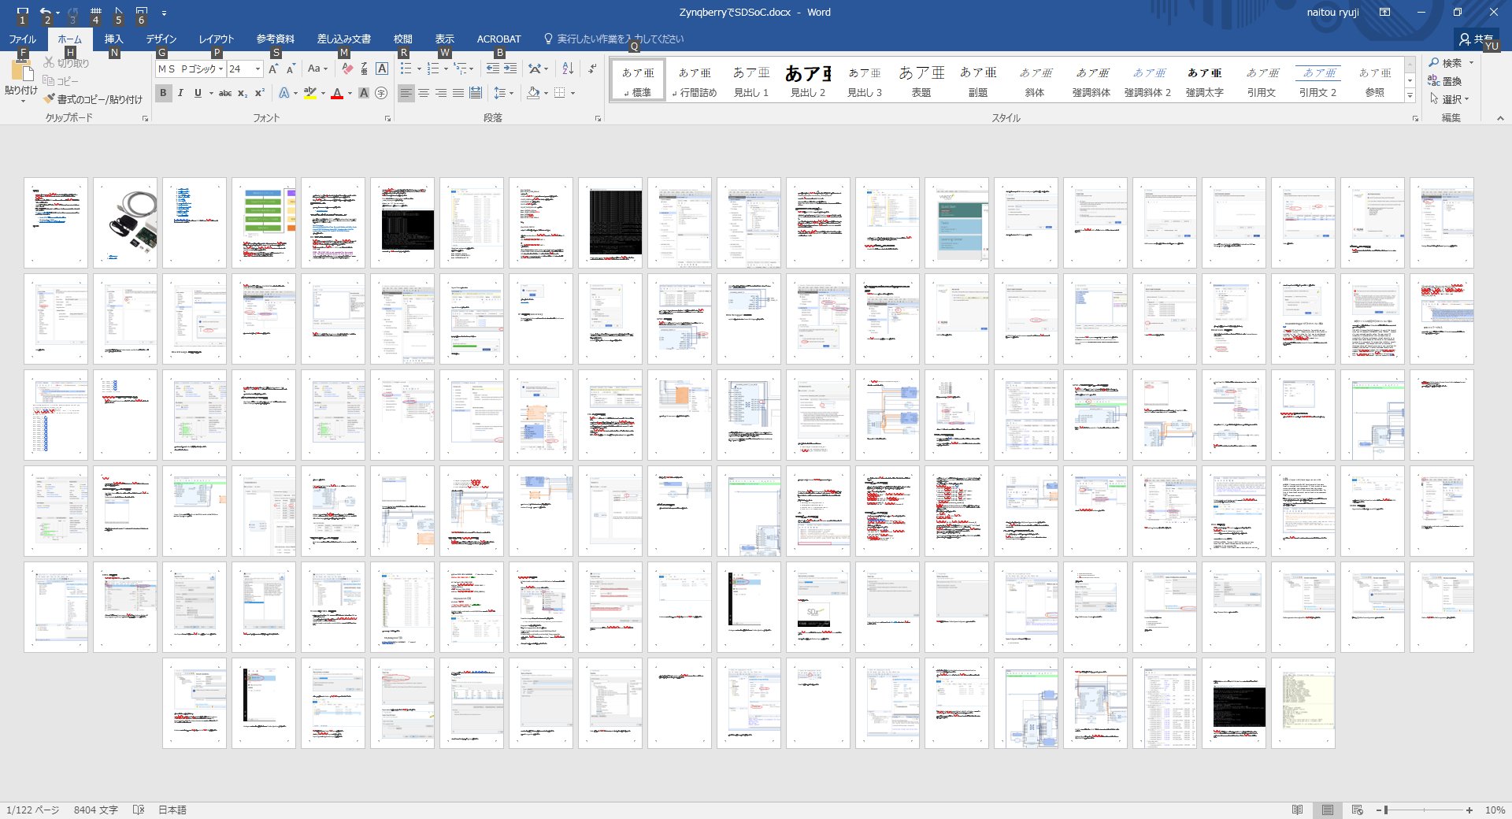Center-align the paragraph text
The height and width of the screenshot is (819, 1512).
tap(424, 93)
